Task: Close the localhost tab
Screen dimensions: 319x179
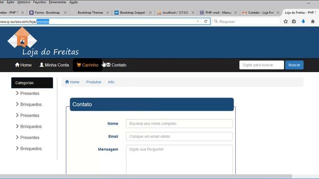Action: [x=193, y=12]
